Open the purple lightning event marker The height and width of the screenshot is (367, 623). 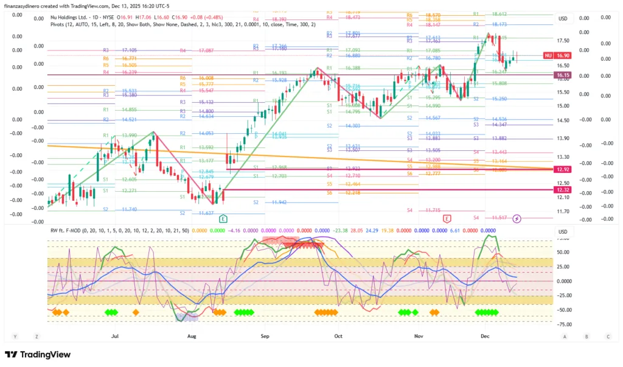click(x=517, y=218)
